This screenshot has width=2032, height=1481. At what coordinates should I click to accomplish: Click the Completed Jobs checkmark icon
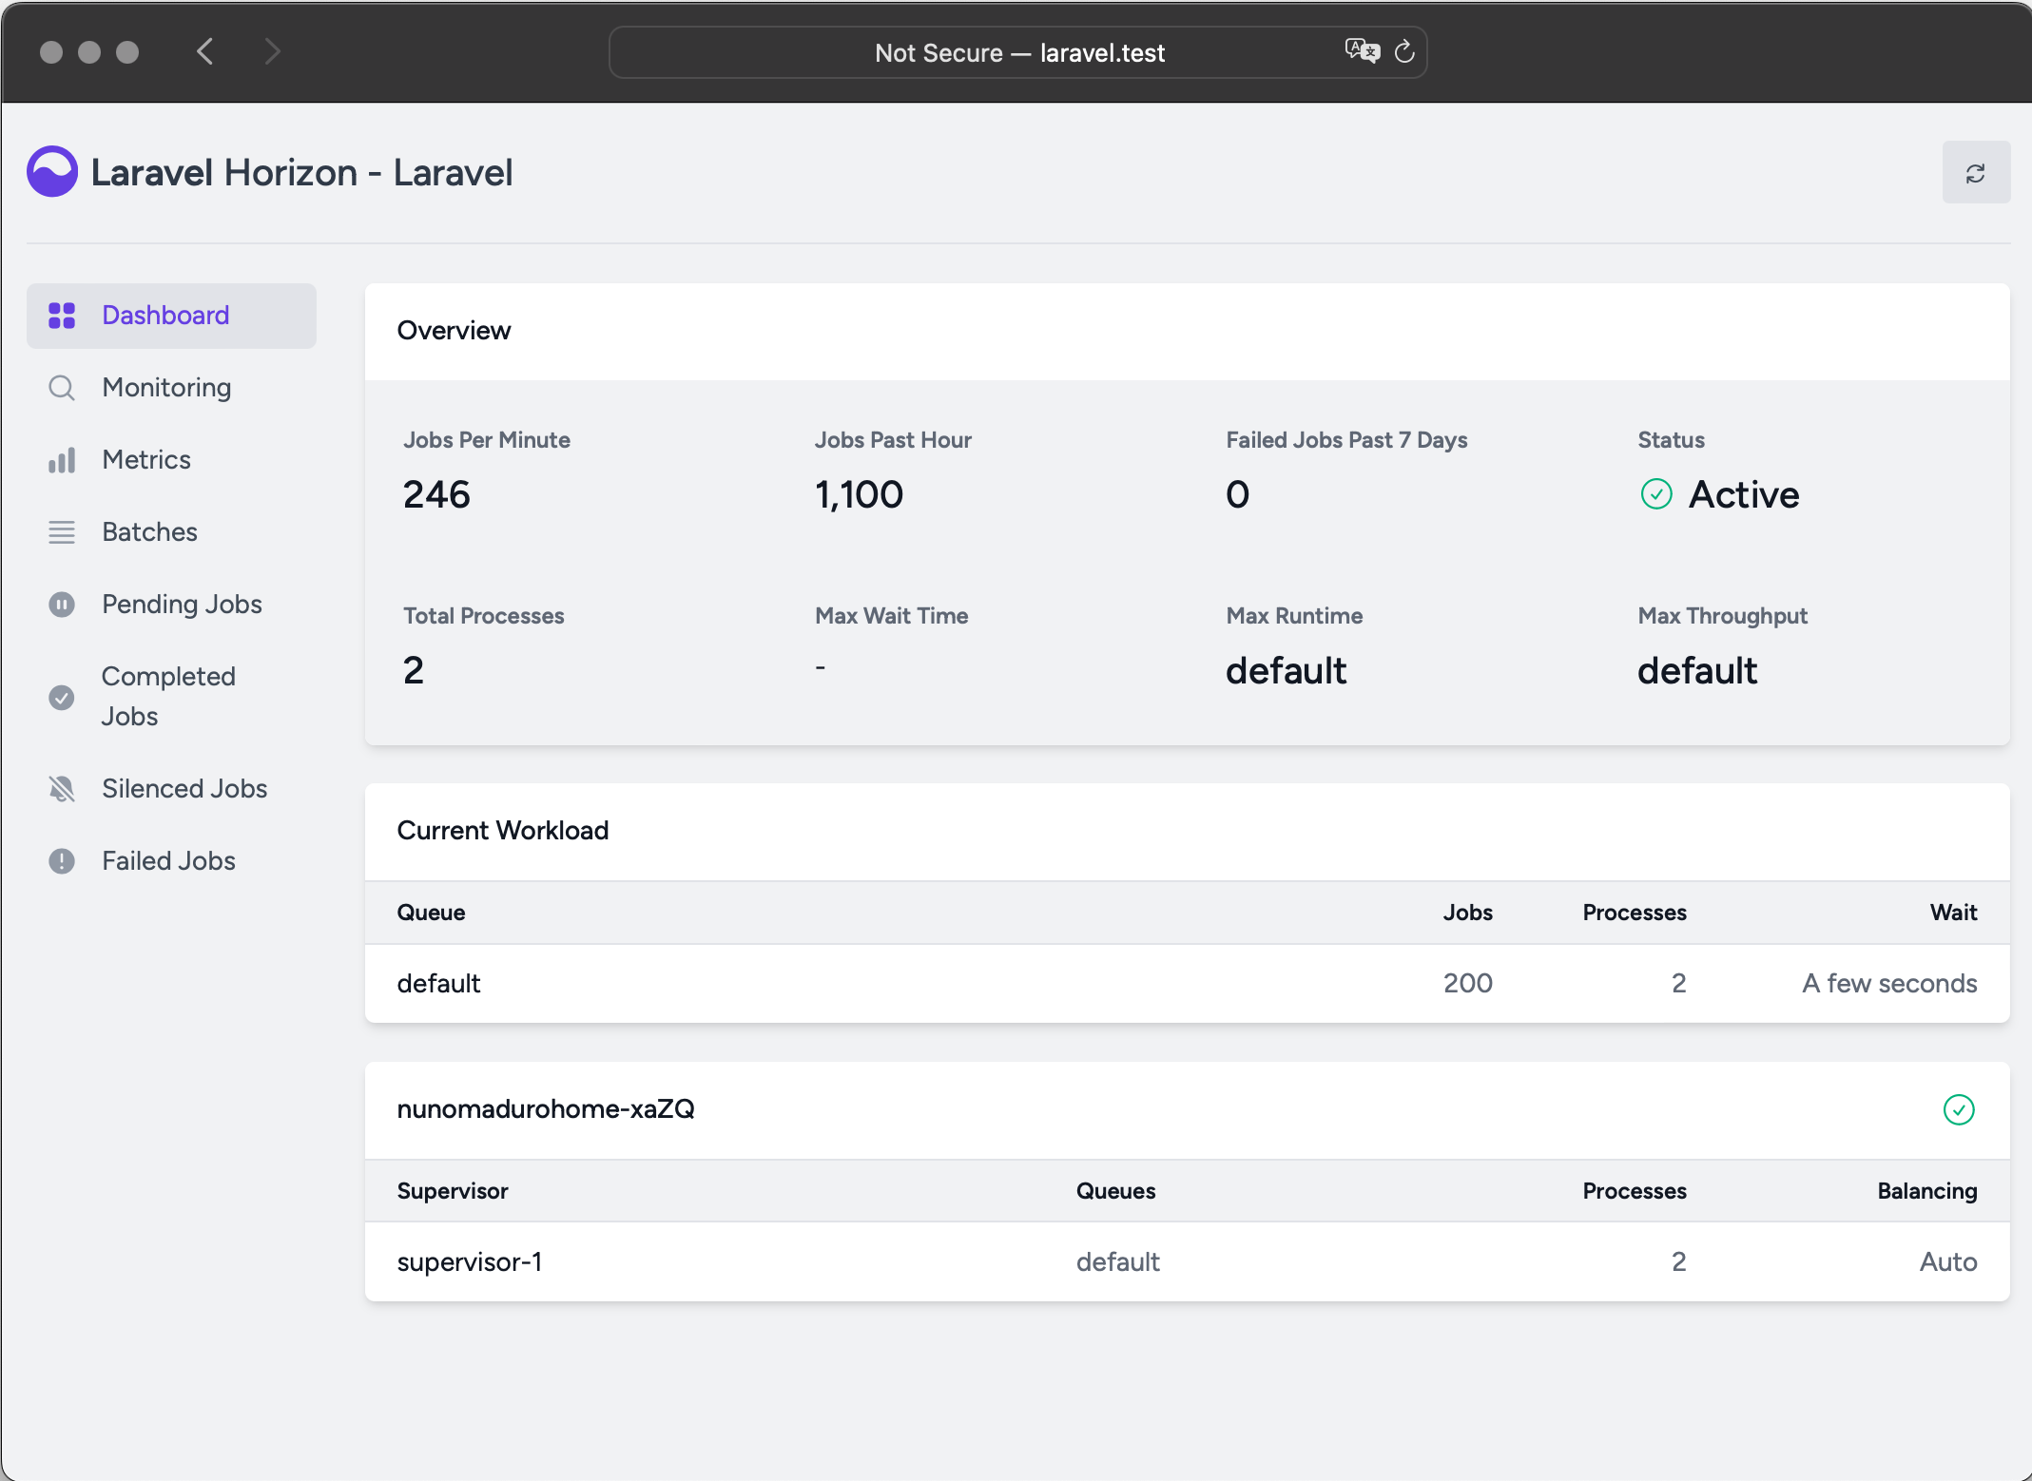[x=62, y=698]
